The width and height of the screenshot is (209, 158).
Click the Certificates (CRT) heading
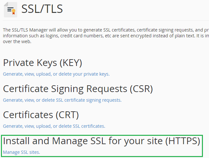[x=41, y=115]
